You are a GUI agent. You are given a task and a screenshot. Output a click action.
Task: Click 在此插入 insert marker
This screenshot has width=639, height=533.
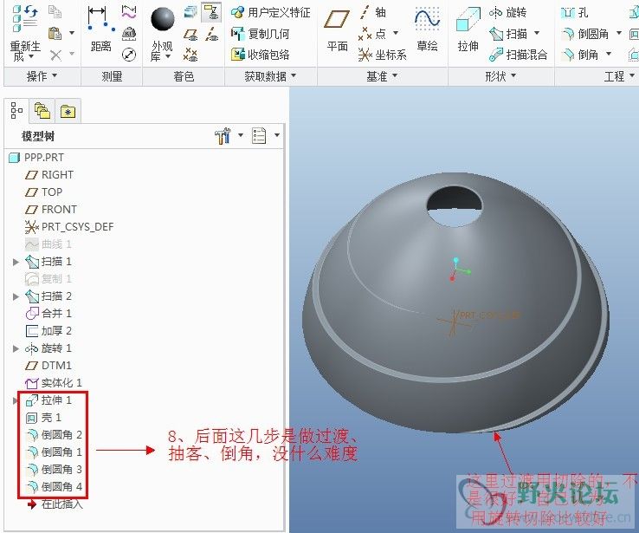pos(55,504)
